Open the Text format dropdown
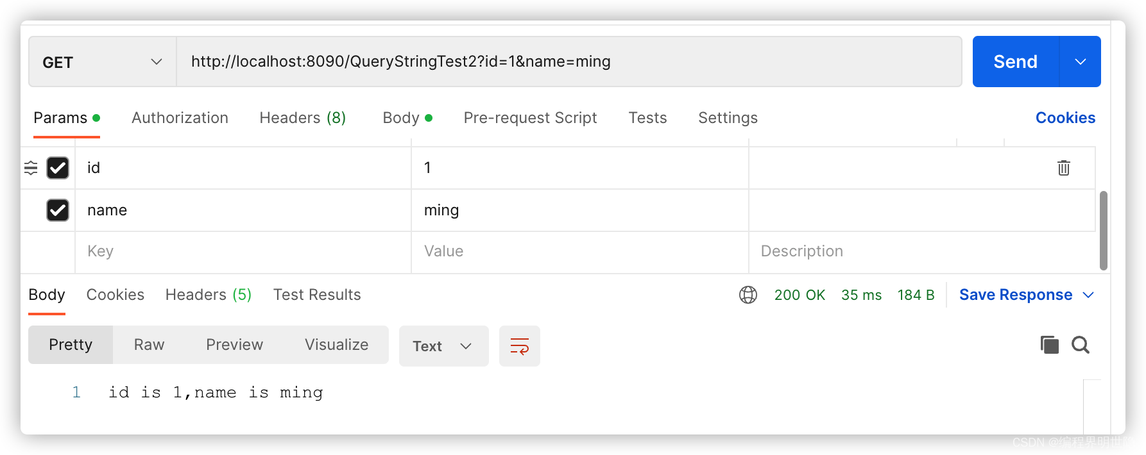The width and height of the screenshot is (1146, 455). 443,346
